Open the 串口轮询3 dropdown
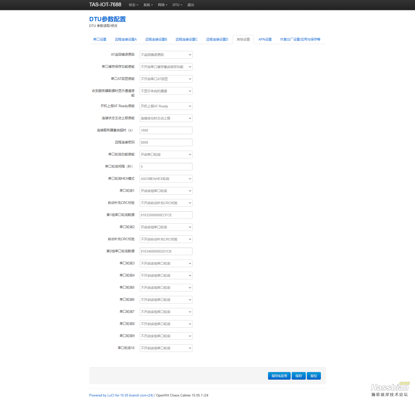 [x=166, y=263]
